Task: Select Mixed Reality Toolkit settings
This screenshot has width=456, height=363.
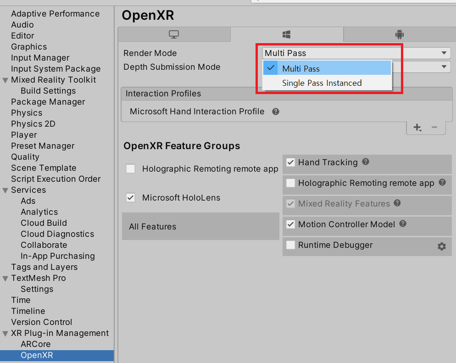Action: tap(54, 80)
